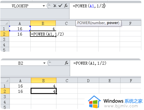Open Insert Function fx in top screenshot
Screen dimensions: 144x110
[66, 6]
